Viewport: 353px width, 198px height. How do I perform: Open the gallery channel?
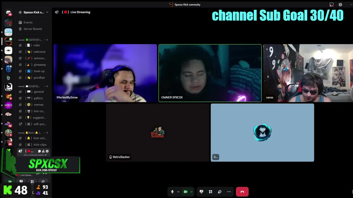[33, 98]
